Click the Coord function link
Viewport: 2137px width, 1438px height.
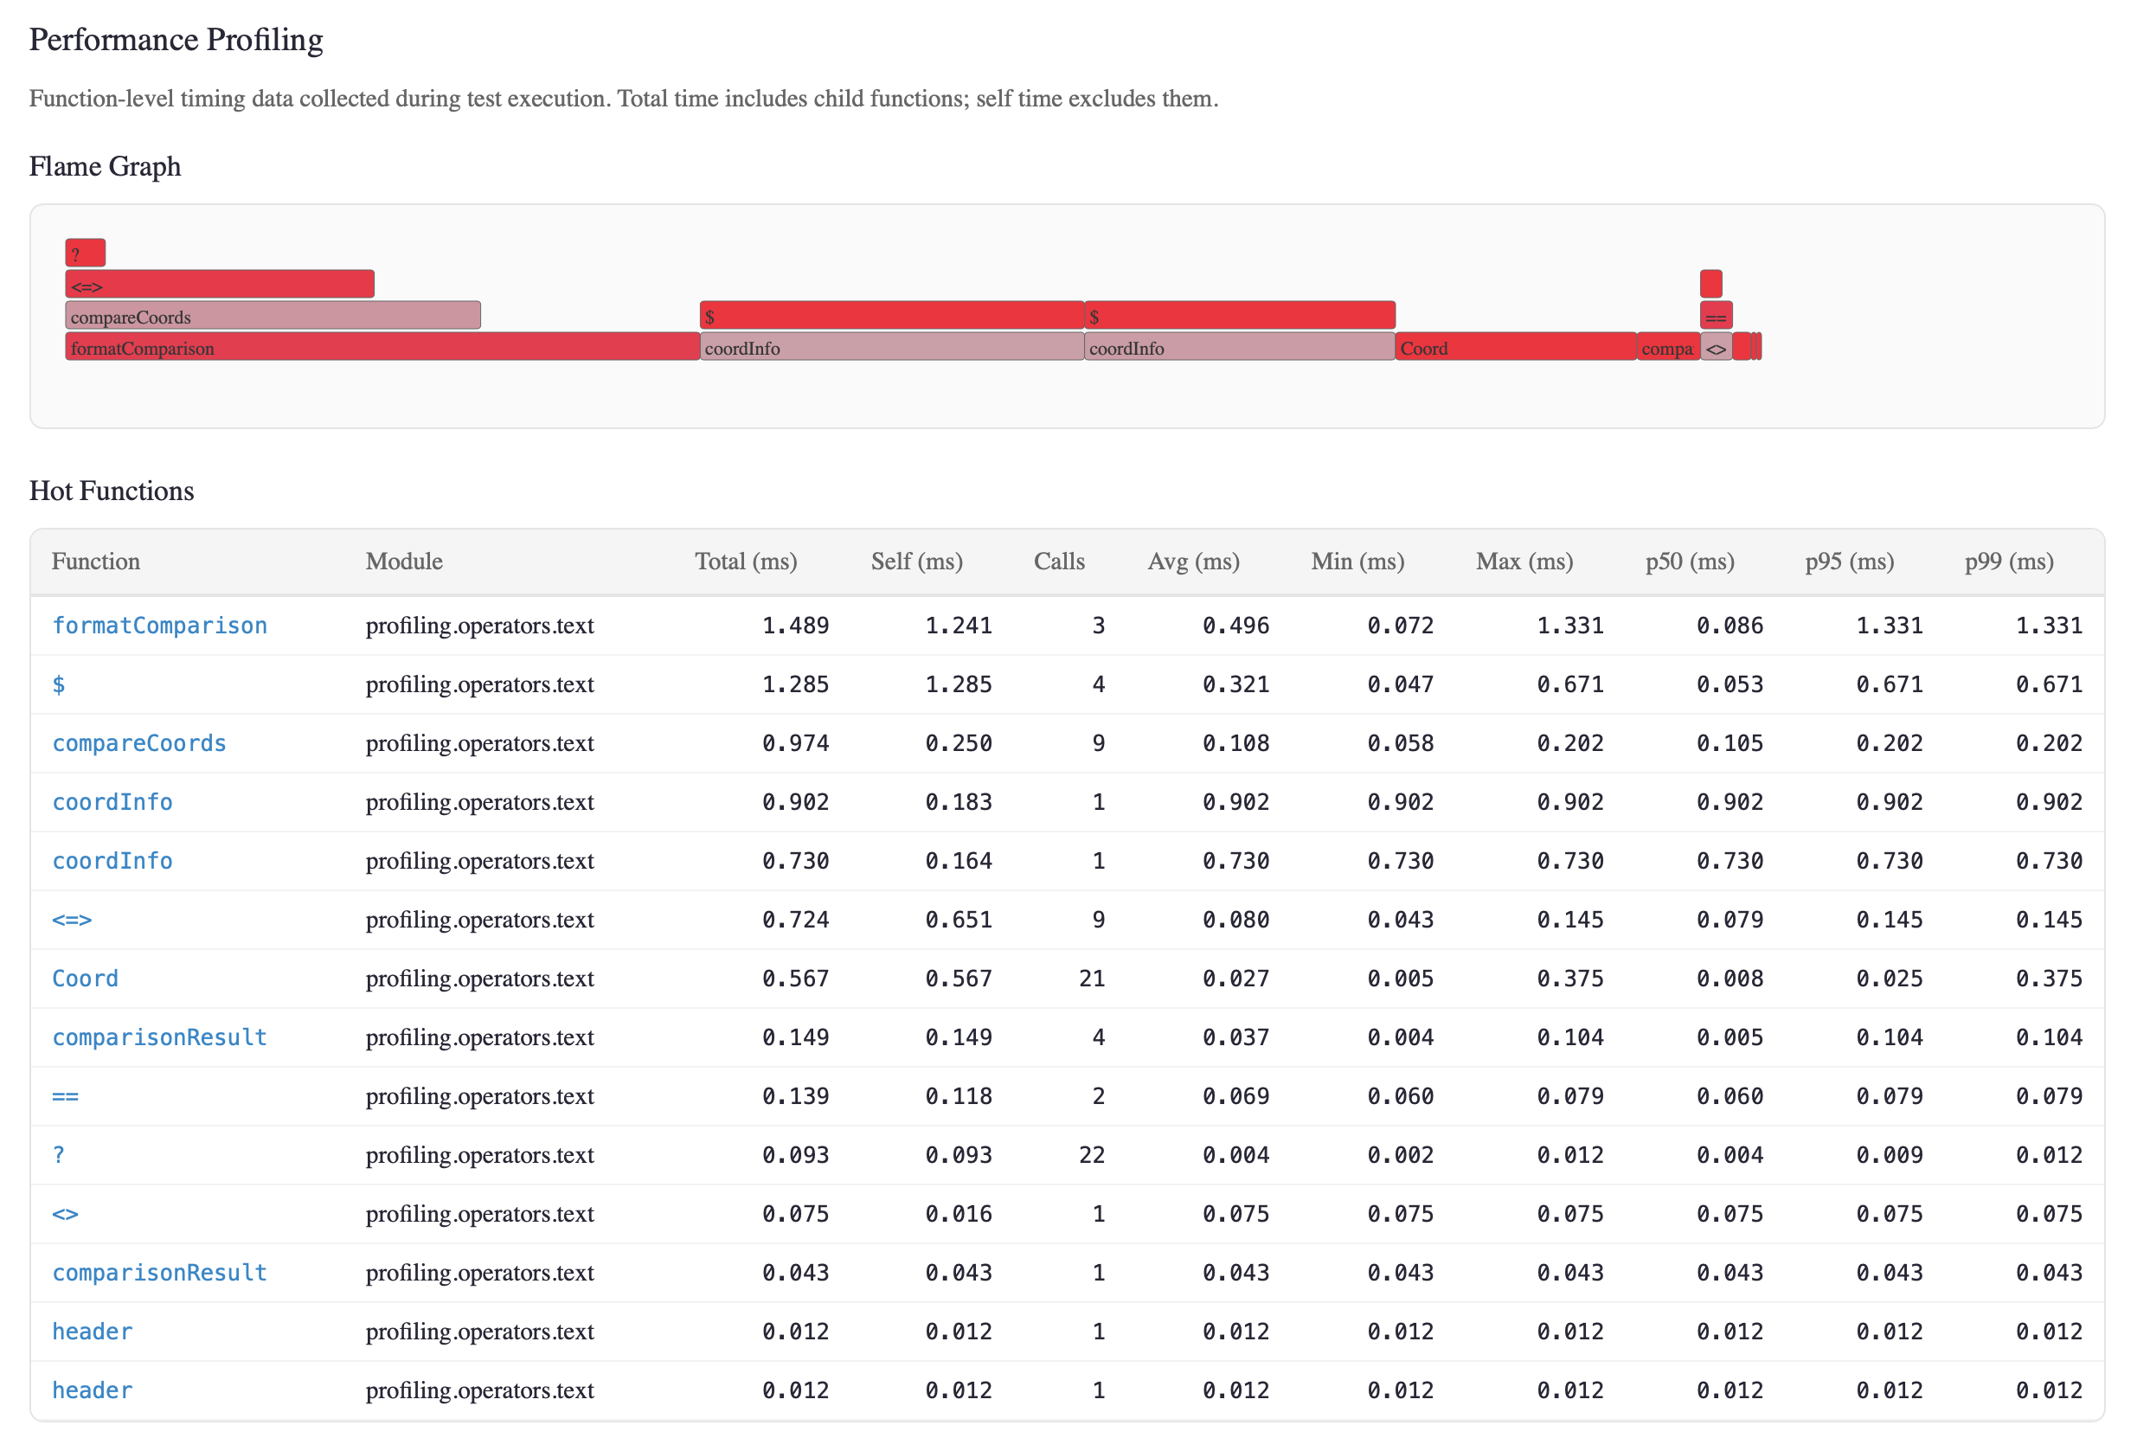[86, 979]
